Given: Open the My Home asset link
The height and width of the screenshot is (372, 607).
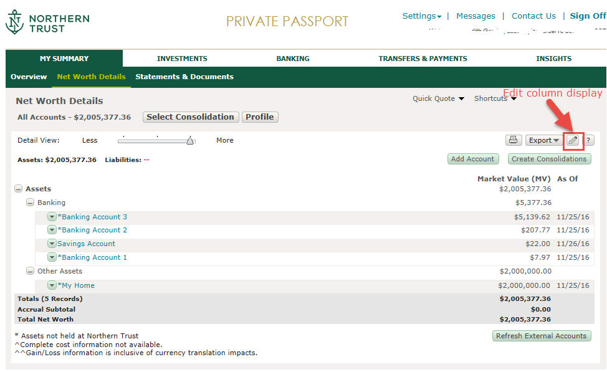Looking at the screenshot, I should 76,285.
